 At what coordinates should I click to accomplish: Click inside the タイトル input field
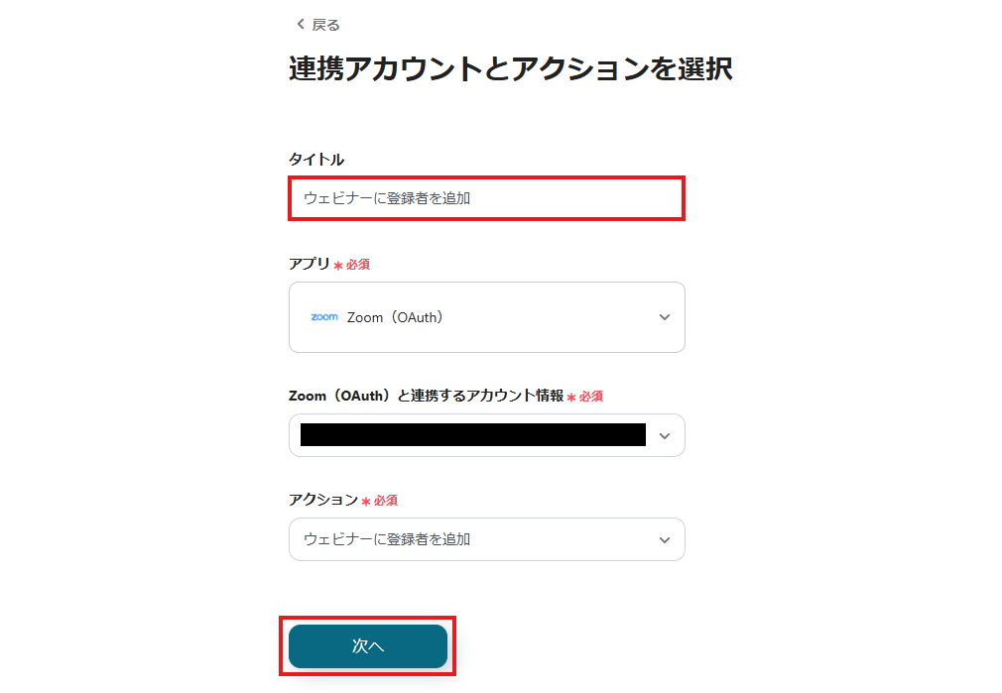486,198
